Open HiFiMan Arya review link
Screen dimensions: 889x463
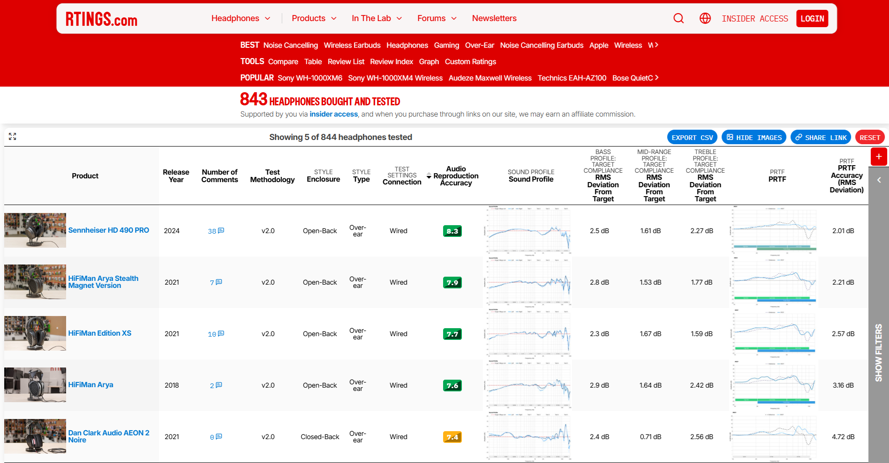tap(91, 385)
